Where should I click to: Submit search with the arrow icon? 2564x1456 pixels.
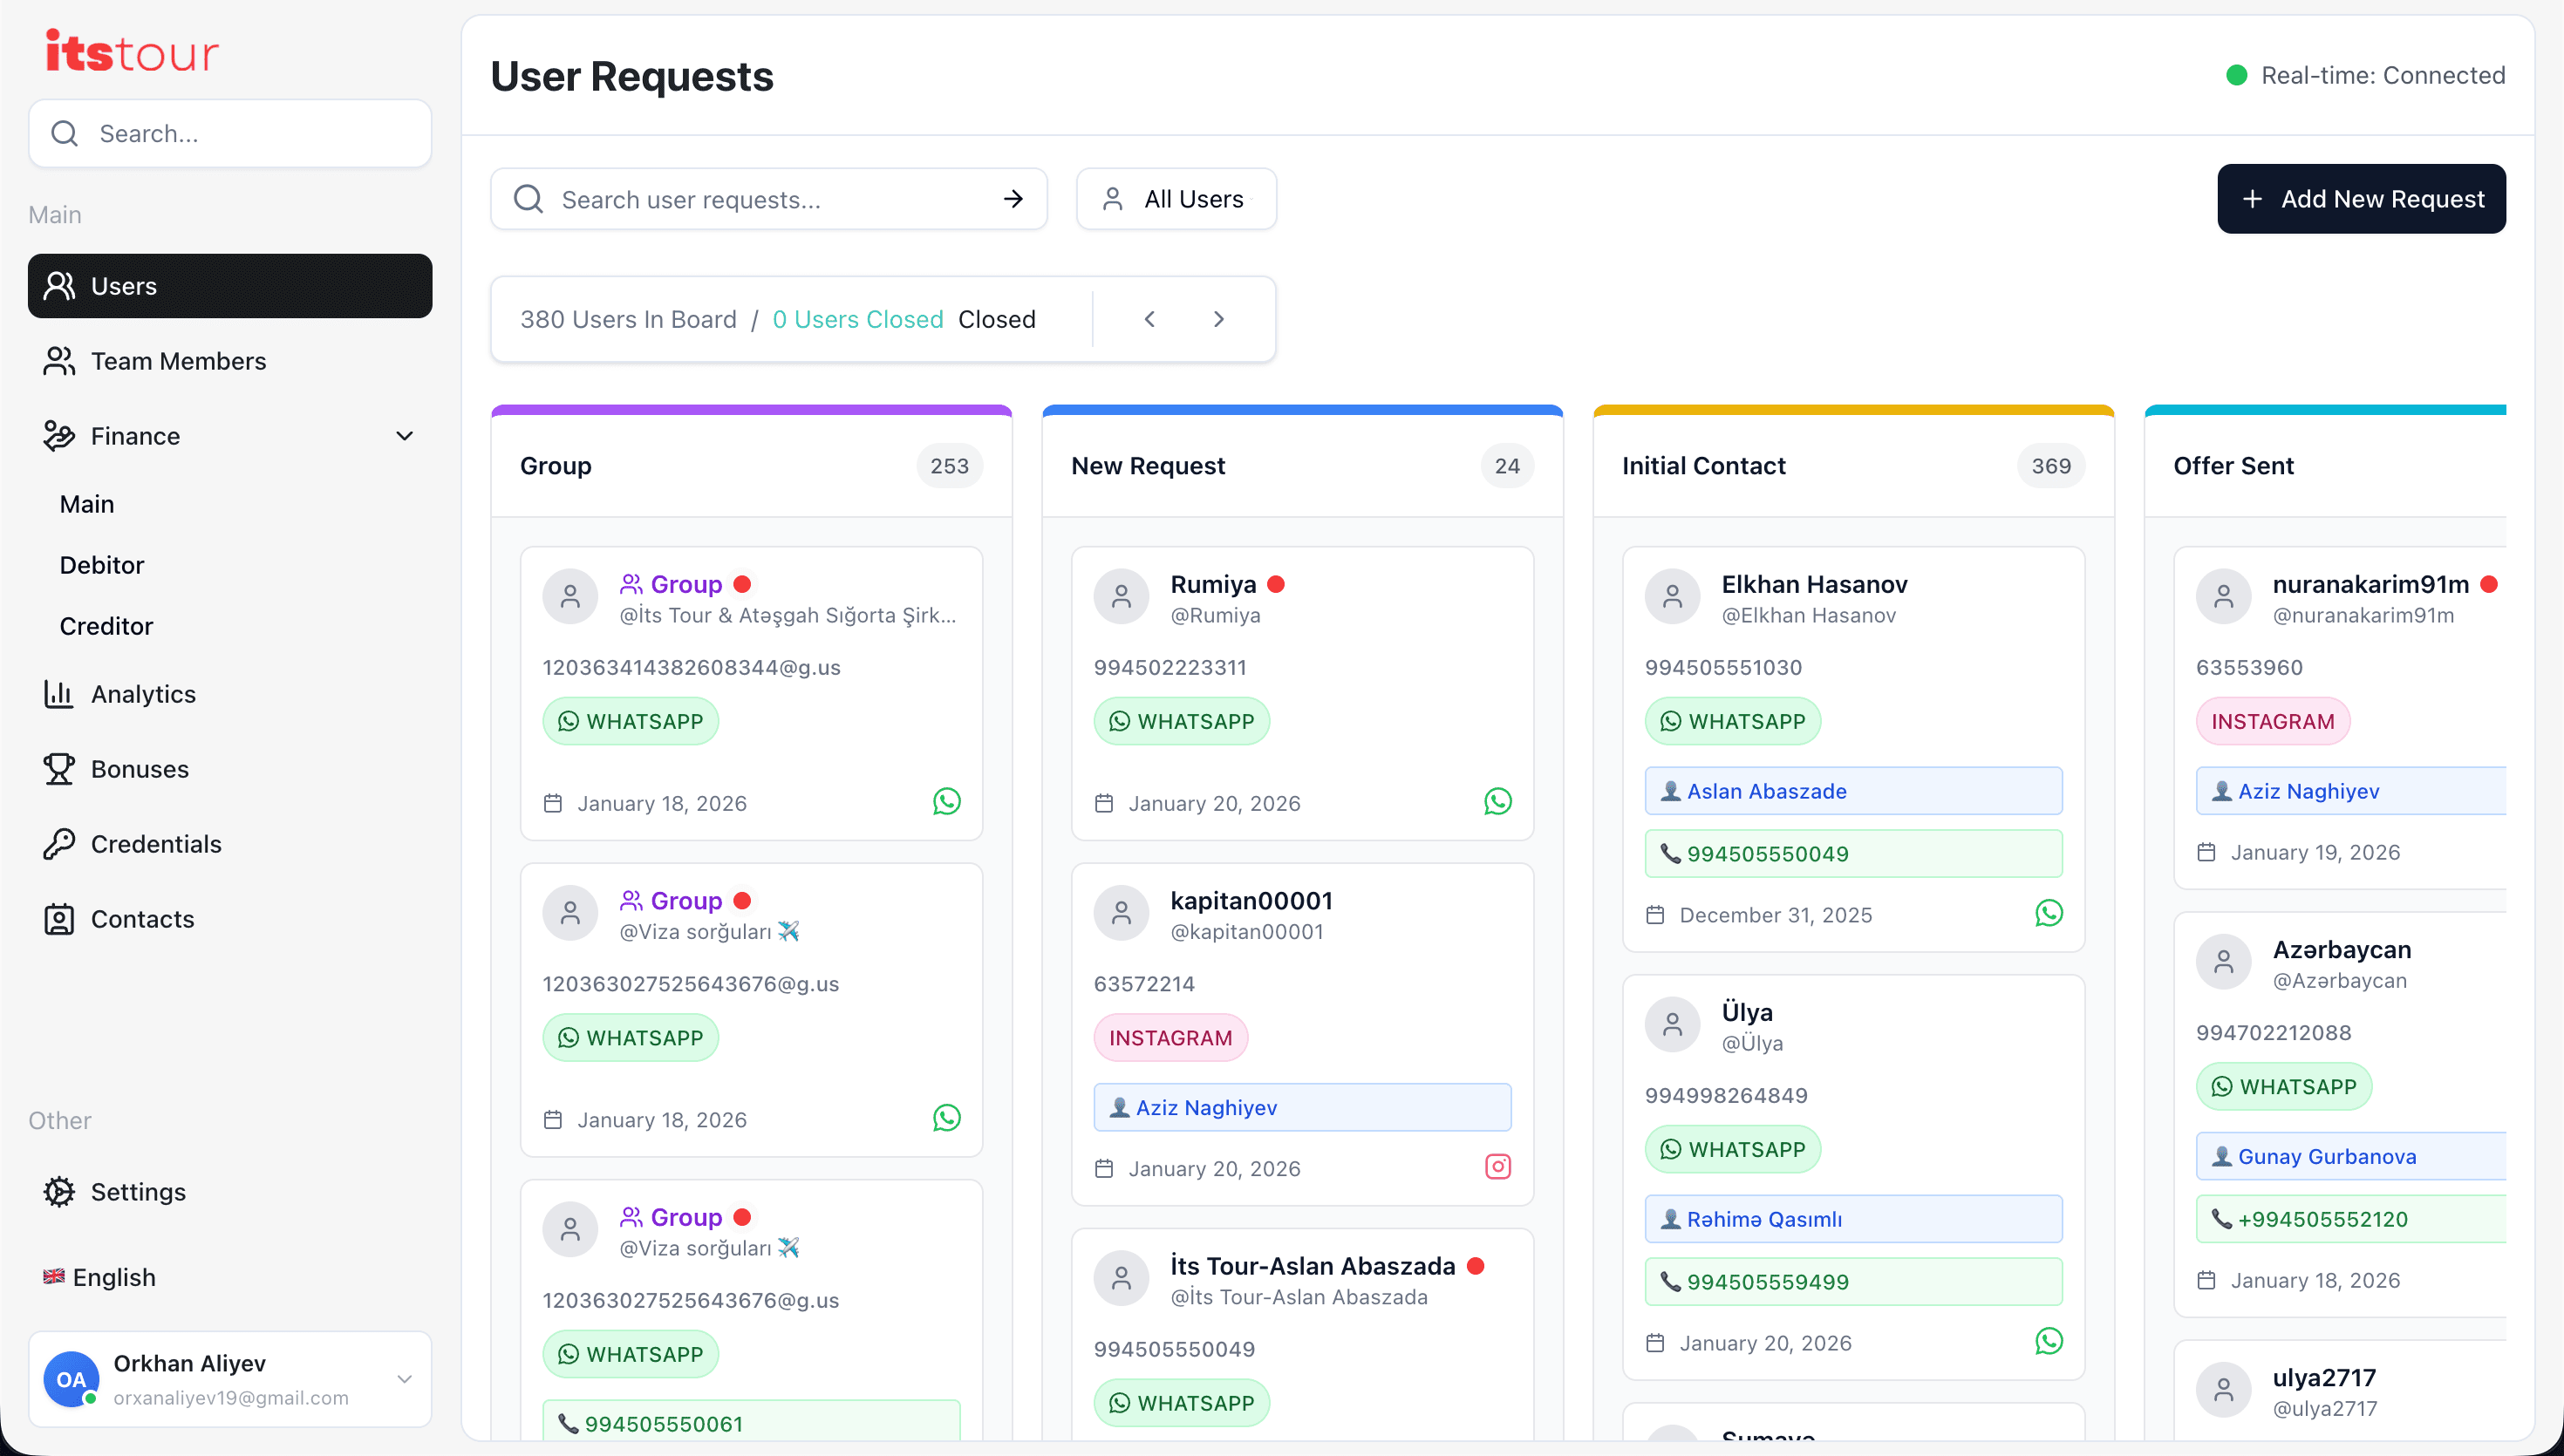(x=1013, y=199)
